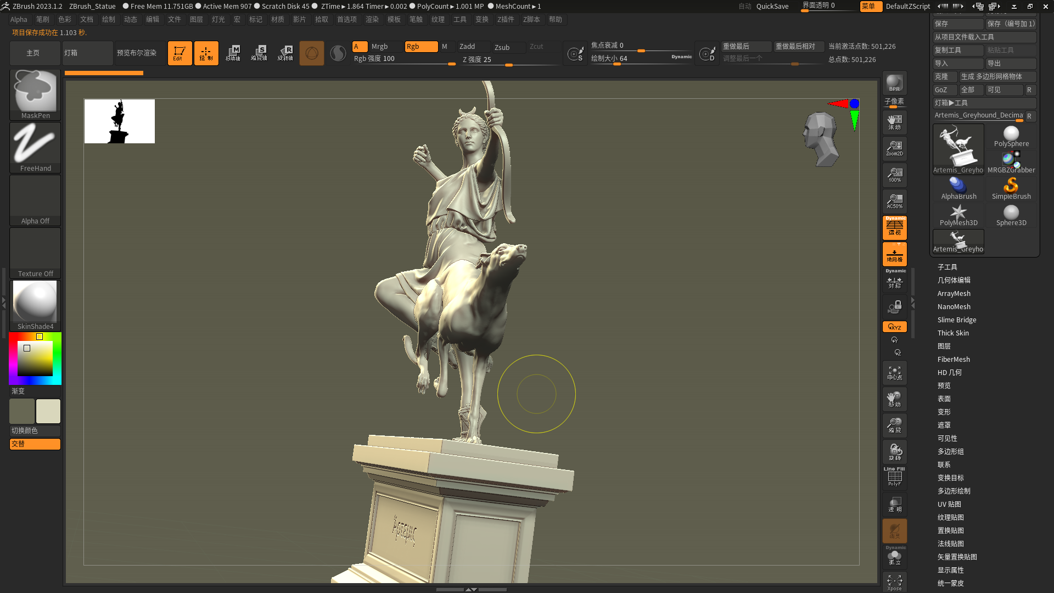The width and height of the screenshot is (1054, 593).
Task: Click QuickSave button in title bar
Action: [x=772, y=7]
